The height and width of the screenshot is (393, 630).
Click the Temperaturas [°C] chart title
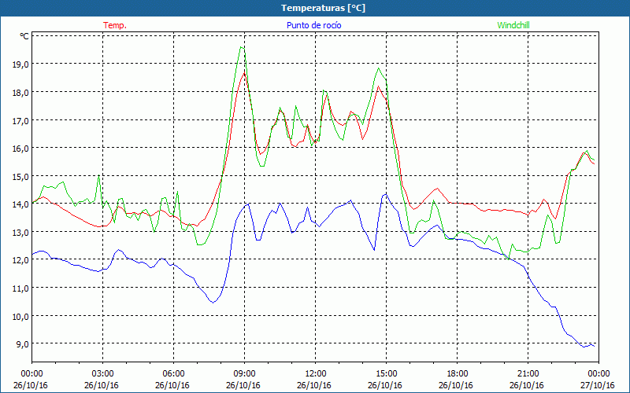(323, 8)
